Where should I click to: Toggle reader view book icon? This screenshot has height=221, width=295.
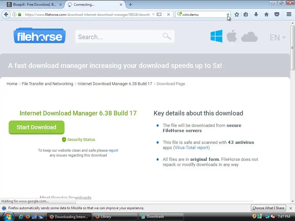[x=159, y=14]
